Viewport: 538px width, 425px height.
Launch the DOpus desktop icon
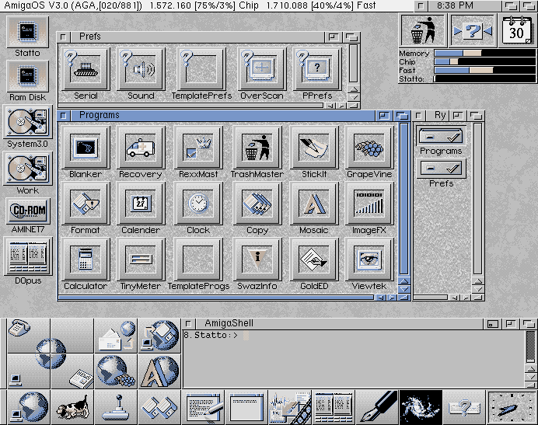pyautogui.click(x=28, y=256)
